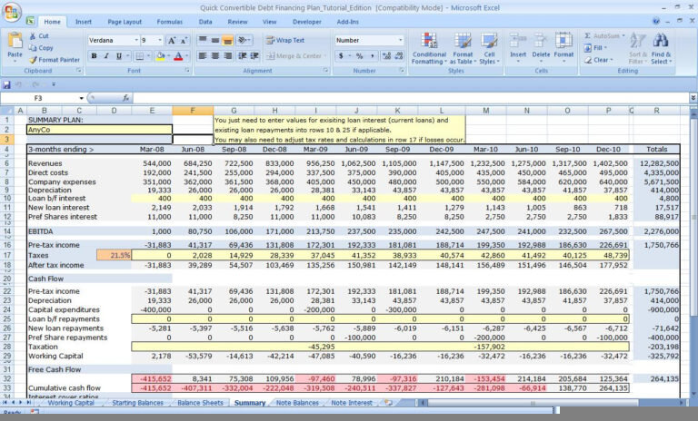The width and height of the screenshot is (698, 421).
Task: Toggle the highlighted Bottom Align button
Action: click(x=227, y=41)
